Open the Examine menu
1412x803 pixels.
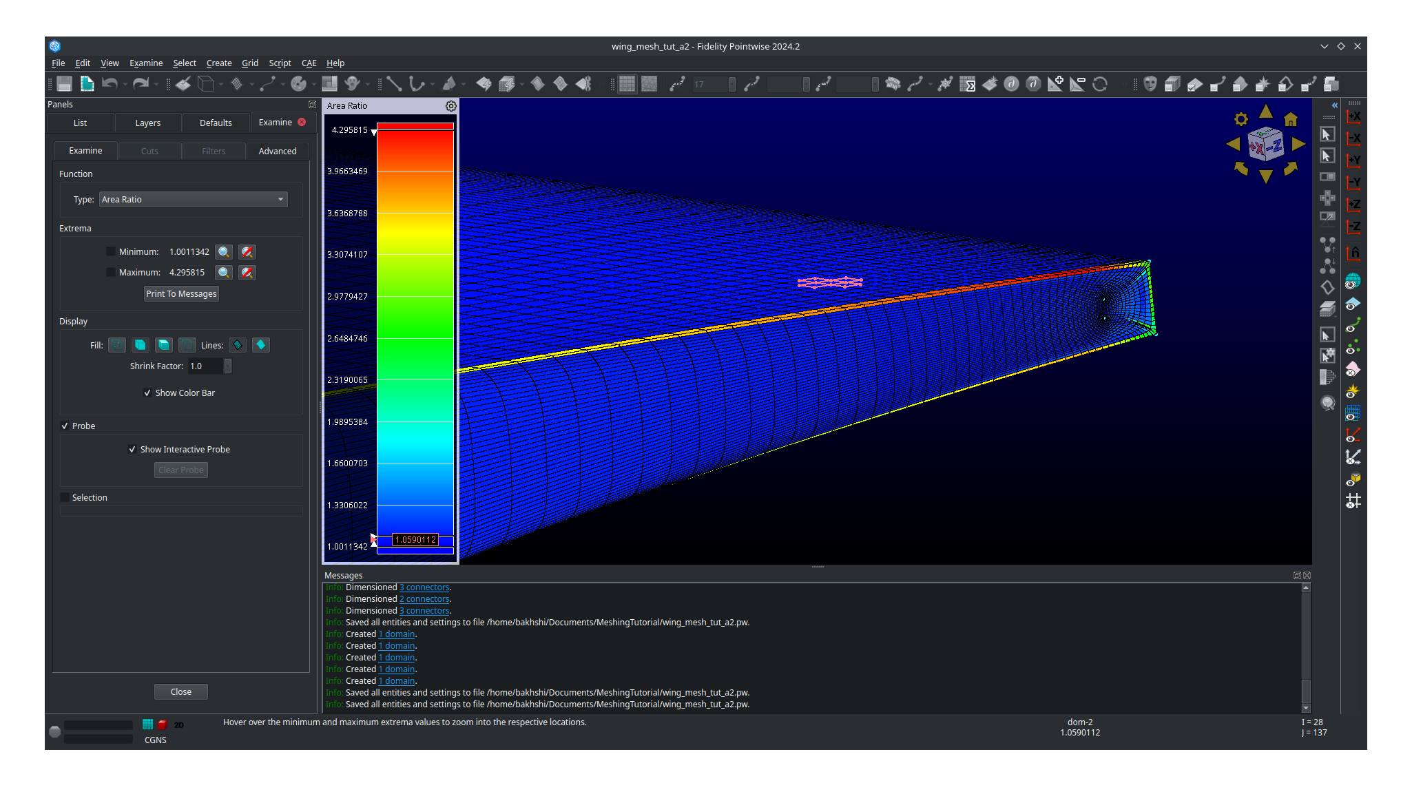click(x=145, y=63)
